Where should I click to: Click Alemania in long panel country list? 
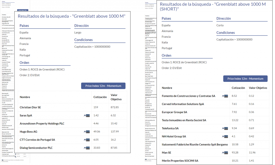click(25, 38)
